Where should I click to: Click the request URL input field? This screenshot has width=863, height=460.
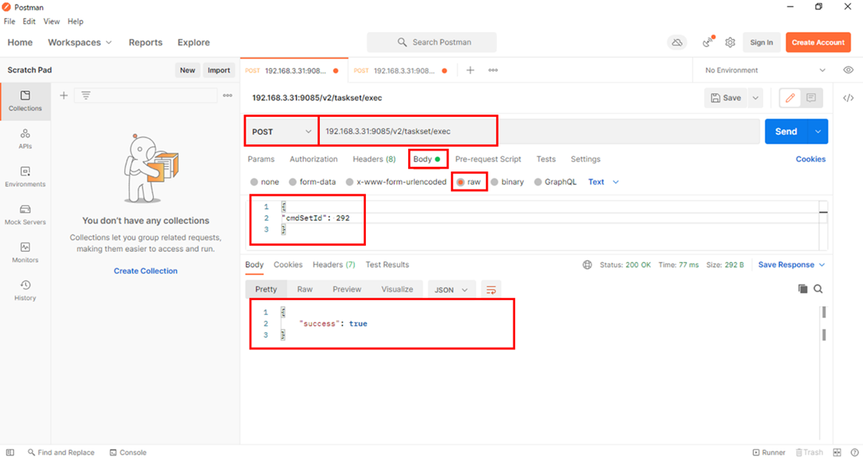pyautogui.click(x=538, y=132)
